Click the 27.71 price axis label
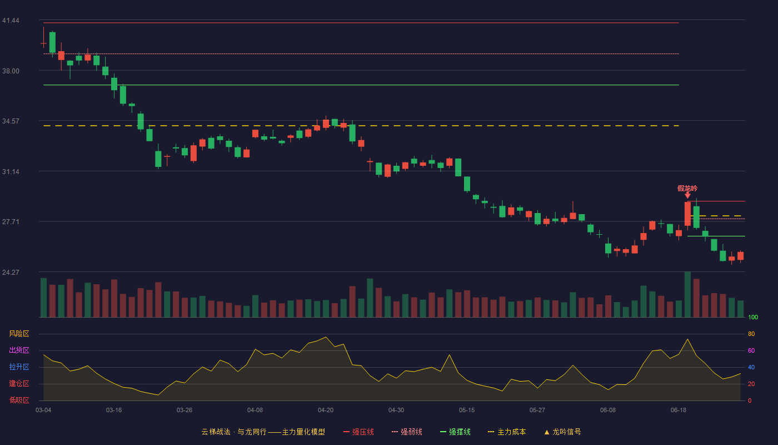778x445 pixels. 11,222
